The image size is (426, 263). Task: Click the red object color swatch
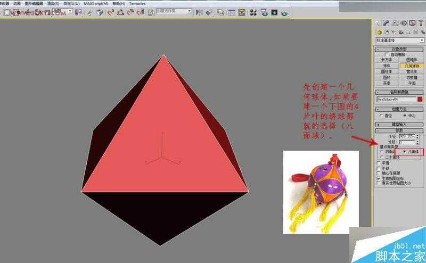point(420,99)
